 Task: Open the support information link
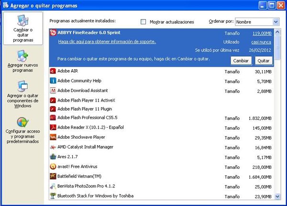(107, 41)
